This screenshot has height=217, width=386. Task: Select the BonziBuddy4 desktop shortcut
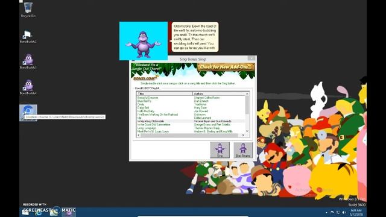click(x=28, y=87)
